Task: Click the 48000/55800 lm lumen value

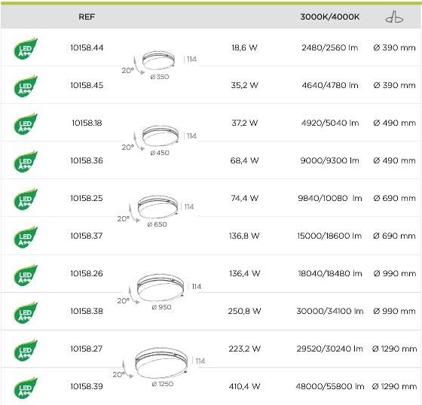Action: [x=330, y=386]
